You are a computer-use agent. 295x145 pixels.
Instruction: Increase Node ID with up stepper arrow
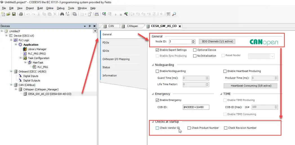point(193,40)
